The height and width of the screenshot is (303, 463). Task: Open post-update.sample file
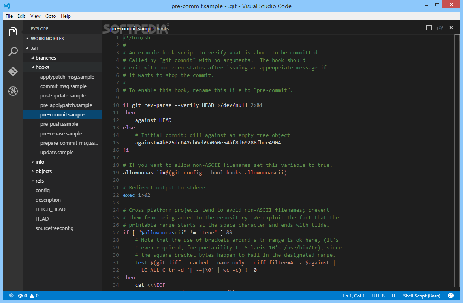tap(63, 95)
